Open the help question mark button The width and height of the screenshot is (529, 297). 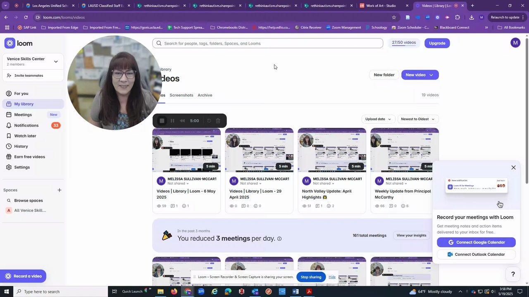tap(513, 274)
